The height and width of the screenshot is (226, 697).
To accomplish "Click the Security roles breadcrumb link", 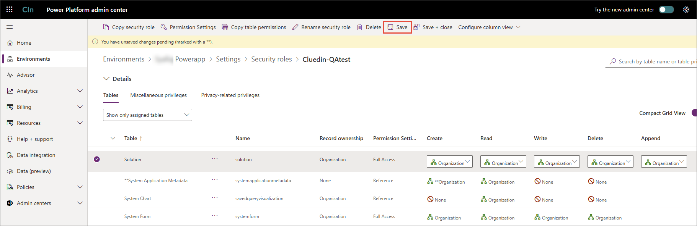I will coord(271,59).
